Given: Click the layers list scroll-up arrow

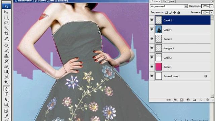Looking at the screenshot, I should (x=212, y=17).
